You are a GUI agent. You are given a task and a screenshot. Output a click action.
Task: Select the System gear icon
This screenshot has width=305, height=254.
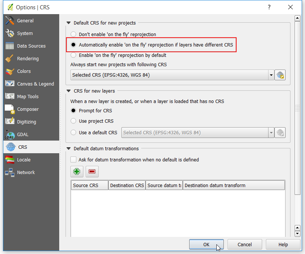point(10,33)
